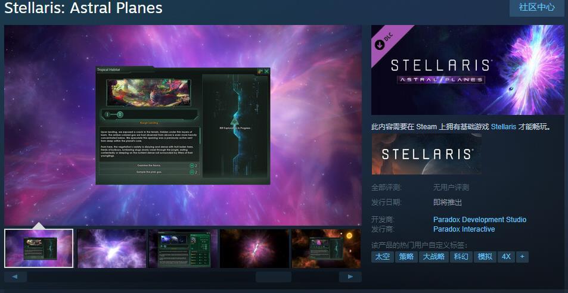Select the 策略 tag

[x=406, y=257]
